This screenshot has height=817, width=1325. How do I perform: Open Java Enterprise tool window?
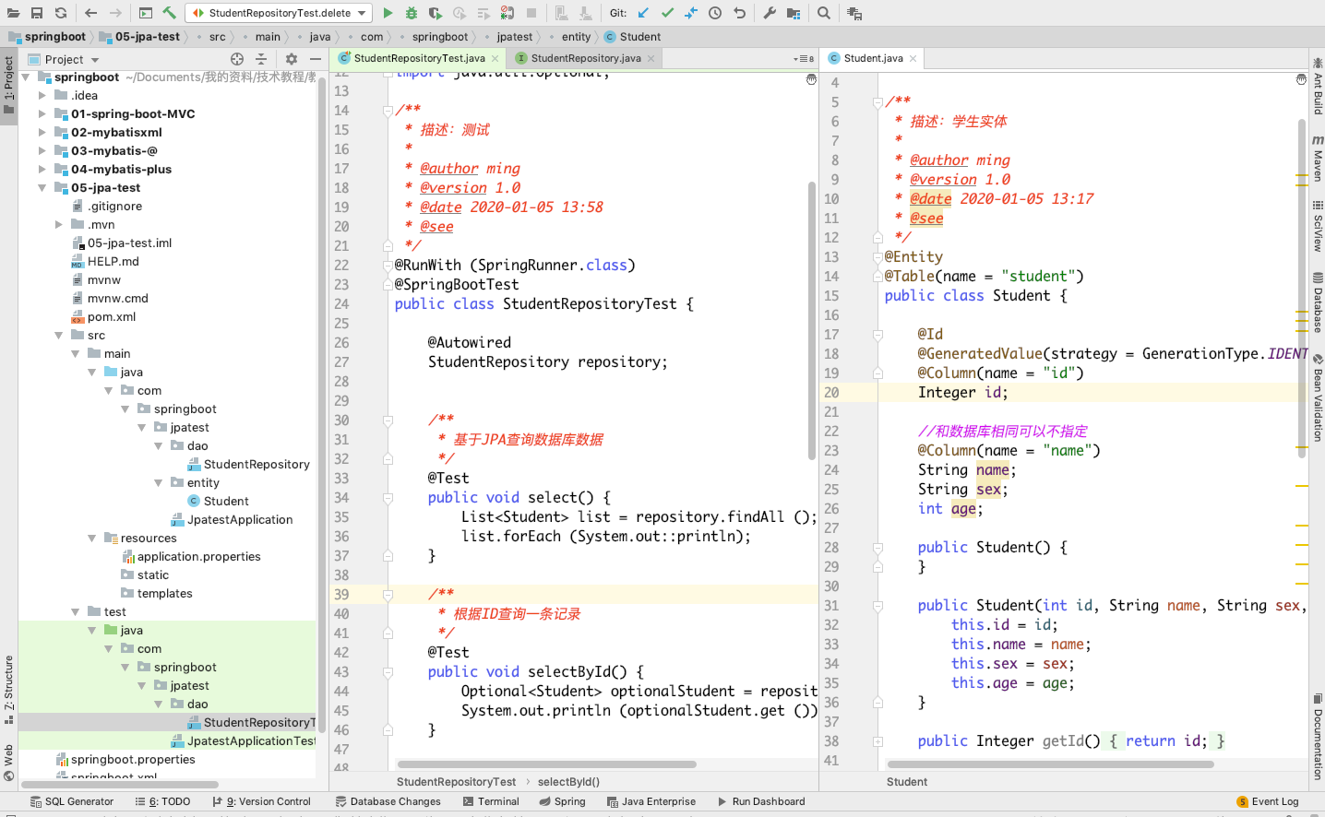point(651,801)
